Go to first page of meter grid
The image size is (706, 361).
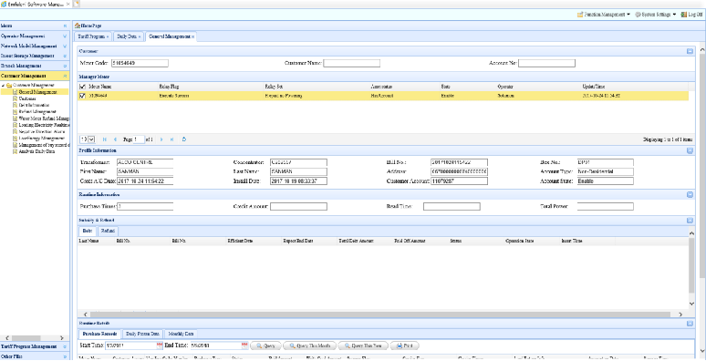(x=105, y=139)
